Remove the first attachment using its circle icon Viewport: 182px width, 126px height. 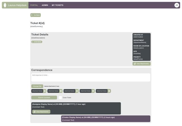45,91
